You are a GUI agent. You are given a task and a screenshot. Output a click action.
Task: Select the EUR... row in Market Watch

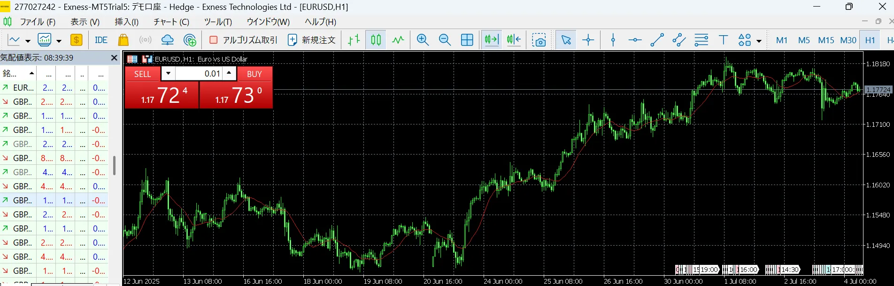coord(54,88)
